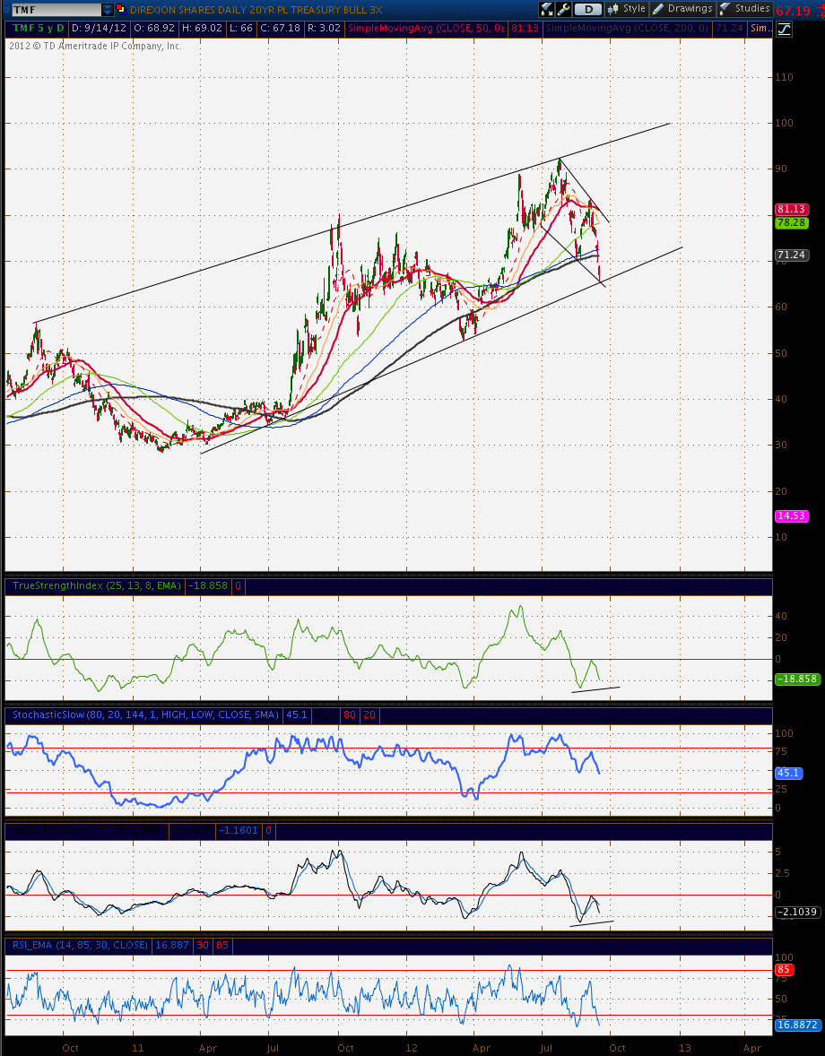825x1056 pixels.
Task: Click the RSI_EMA (14, 85, 30, CLOSE) label
Action: [80, 945]
